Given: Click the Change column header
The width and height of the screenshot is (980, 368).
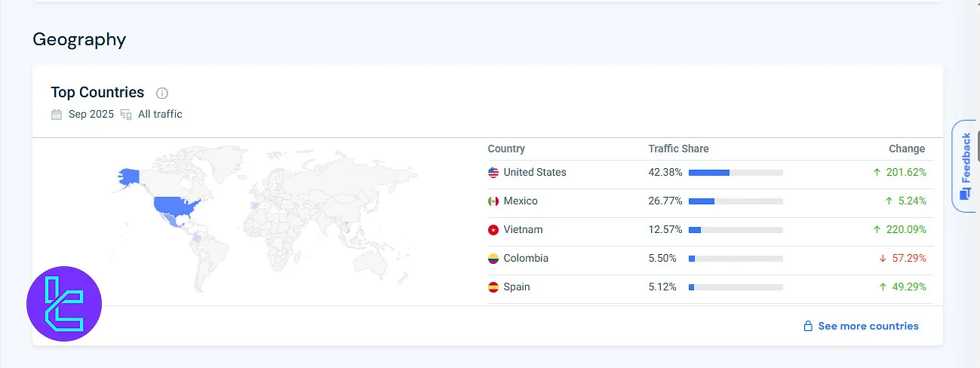Looking at the screenshot, I should (x=907, y=149).
